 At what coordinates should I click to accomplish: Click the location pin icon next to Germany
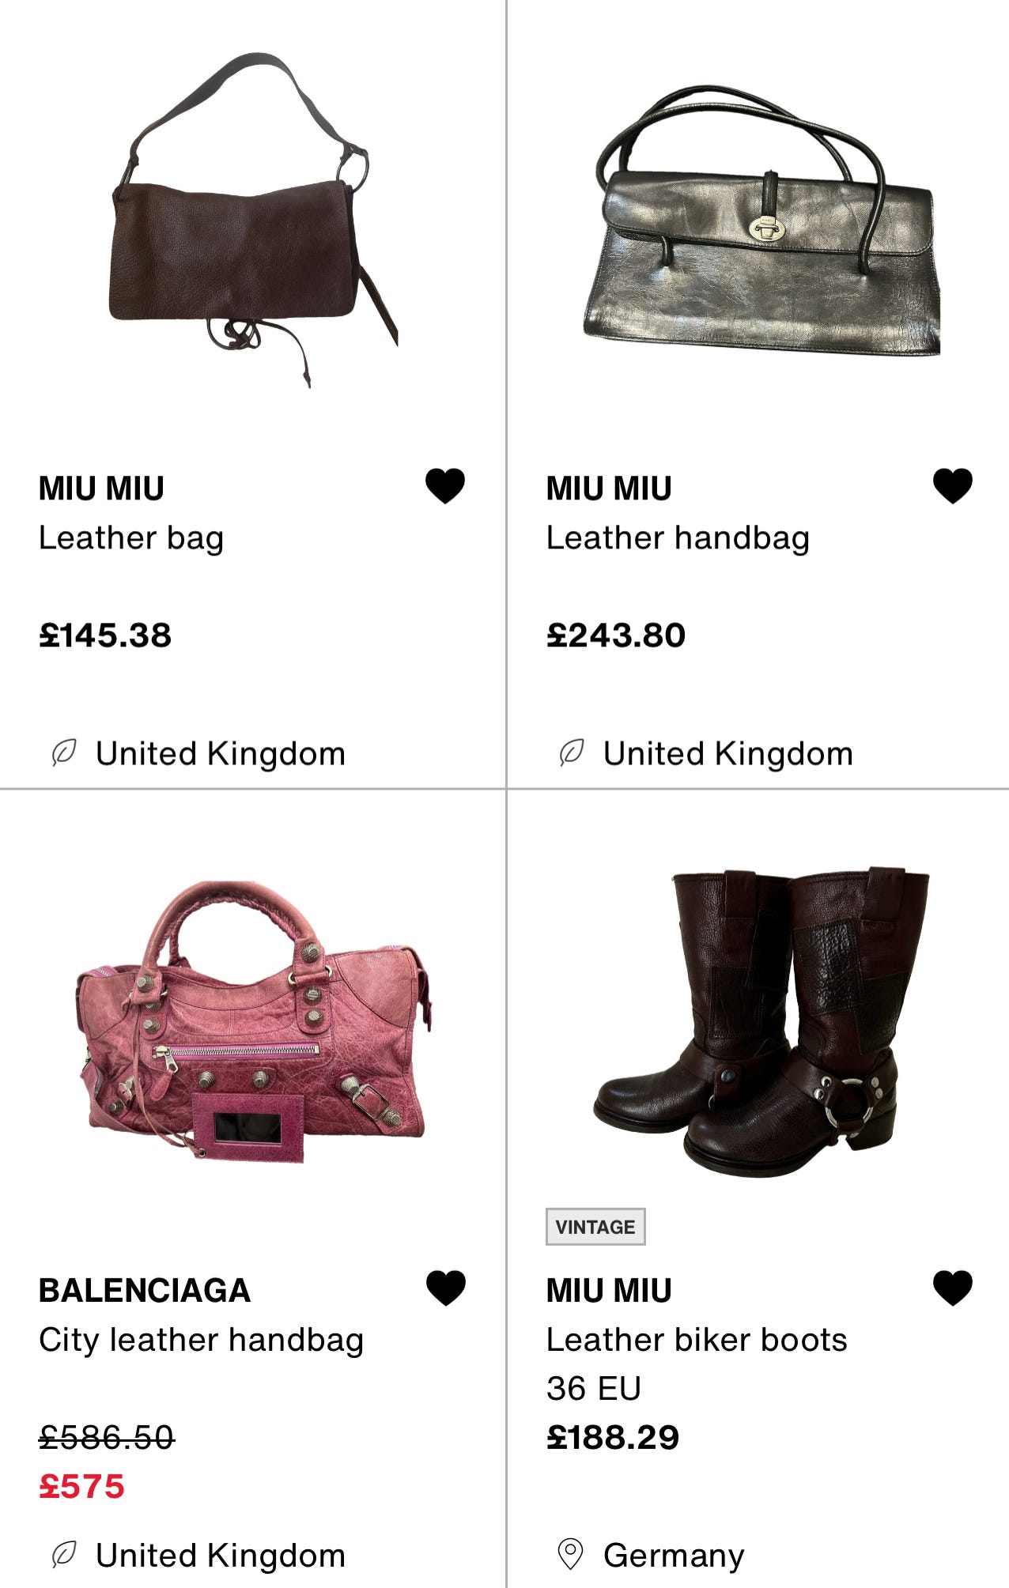tap(570, 1554)
